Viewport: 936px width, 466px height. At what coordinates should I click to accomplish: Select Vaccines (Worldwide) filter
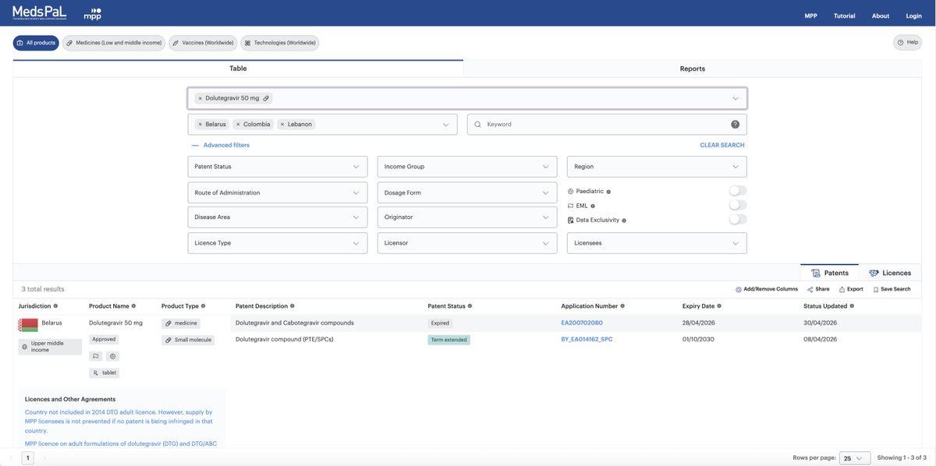coord(204,43)
